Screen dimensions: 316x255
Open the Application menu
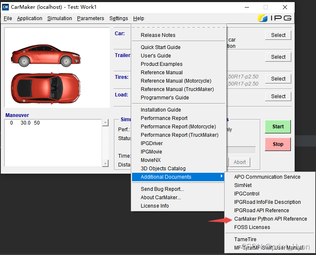click(x=30, y=18)
